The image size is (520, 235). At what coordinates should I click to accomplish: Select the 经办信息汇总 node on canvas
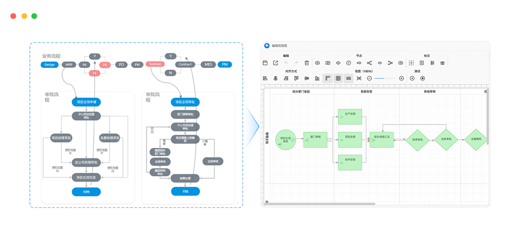pyautogui.click(x=382, y=140)
